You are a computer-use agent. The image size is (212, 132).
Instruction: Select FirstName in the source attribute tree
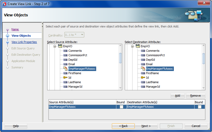(75, 73)
